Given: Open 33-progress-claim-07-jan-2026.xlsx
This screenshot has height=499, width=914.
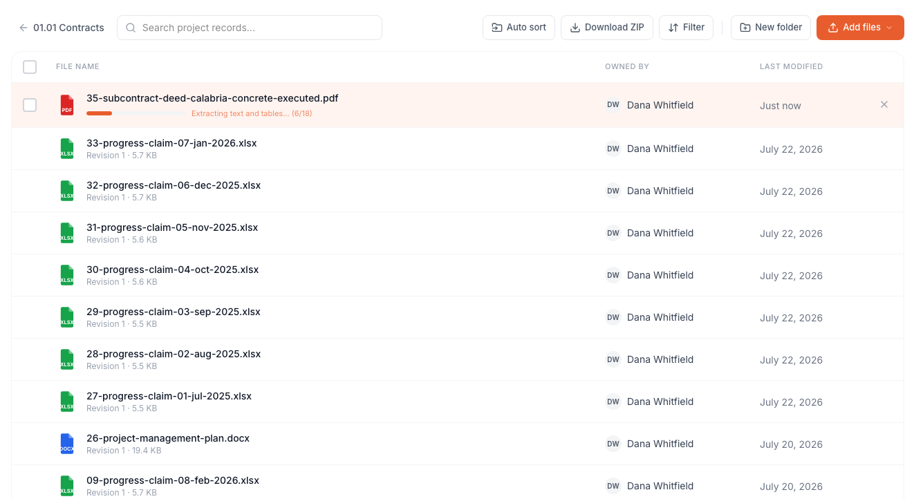Looking at the screenshot, I should tap(171, 143).
